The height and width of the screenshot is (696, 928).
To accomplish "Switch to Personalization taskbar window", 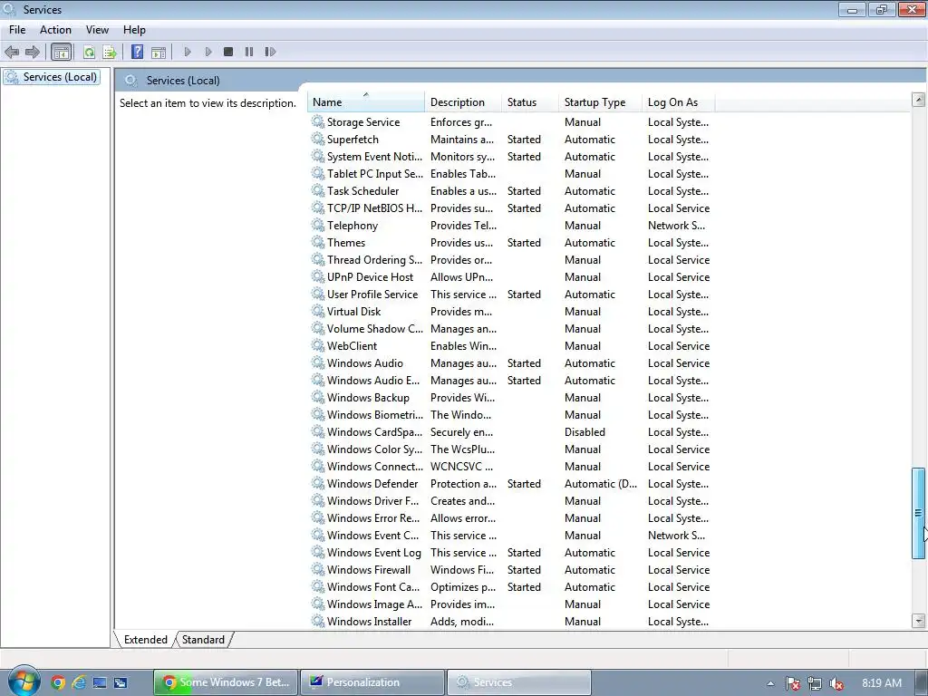I will tap(372, 682).
